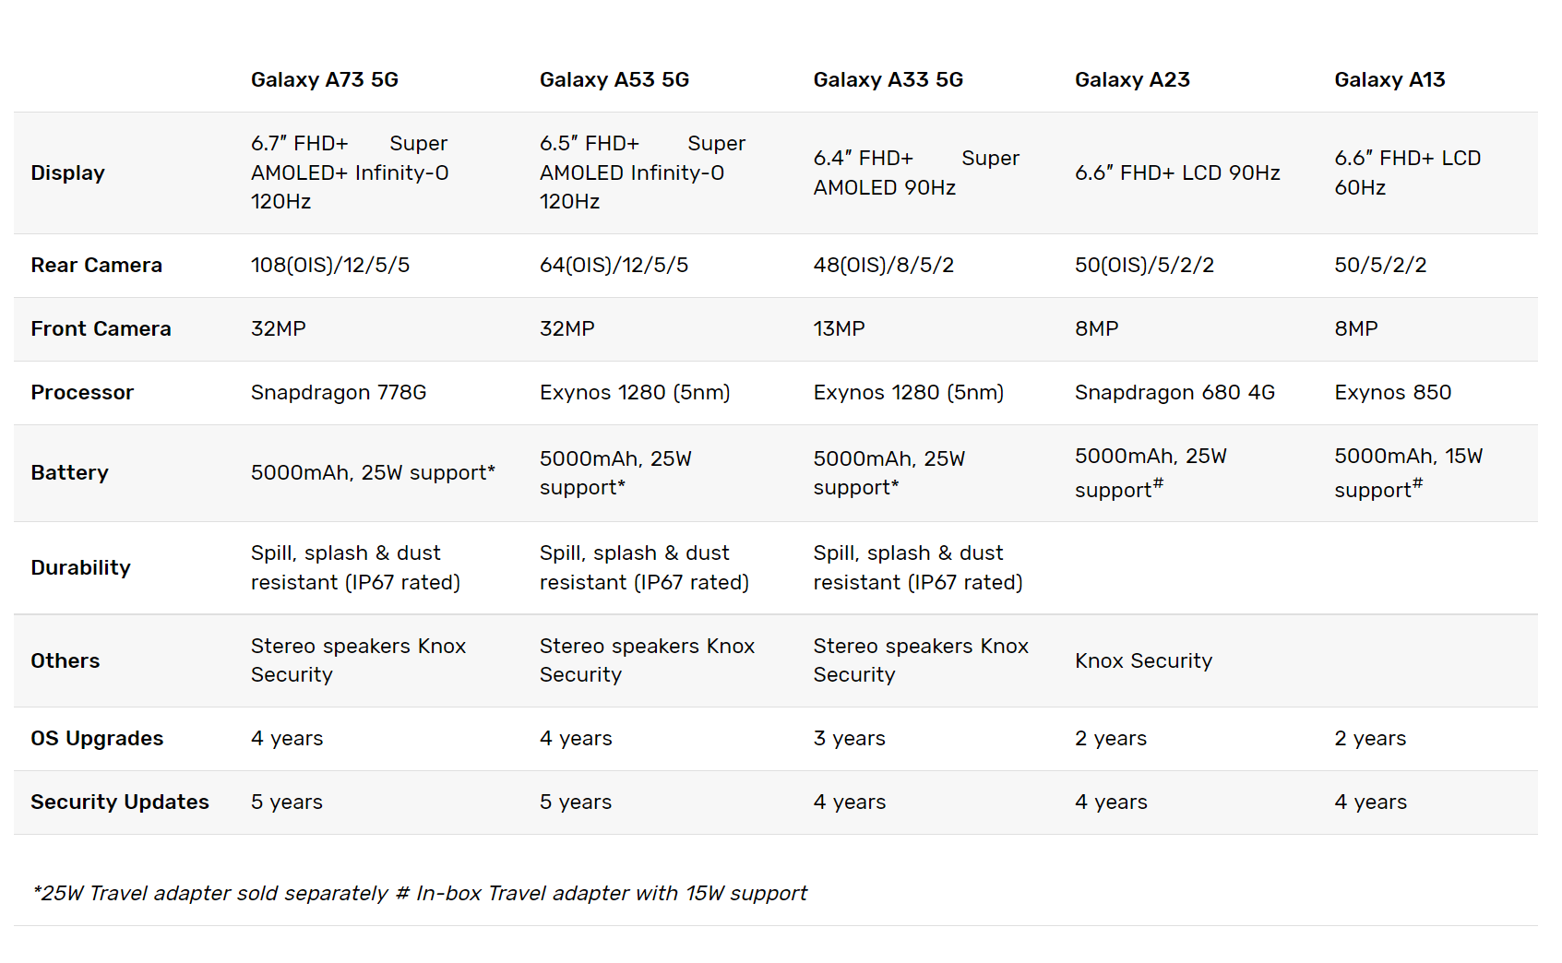Select the Security Updates row label

[120, 802]
